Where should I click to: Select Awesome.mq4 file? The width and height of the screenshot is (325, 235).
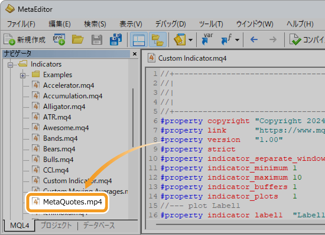click(66, 128)
